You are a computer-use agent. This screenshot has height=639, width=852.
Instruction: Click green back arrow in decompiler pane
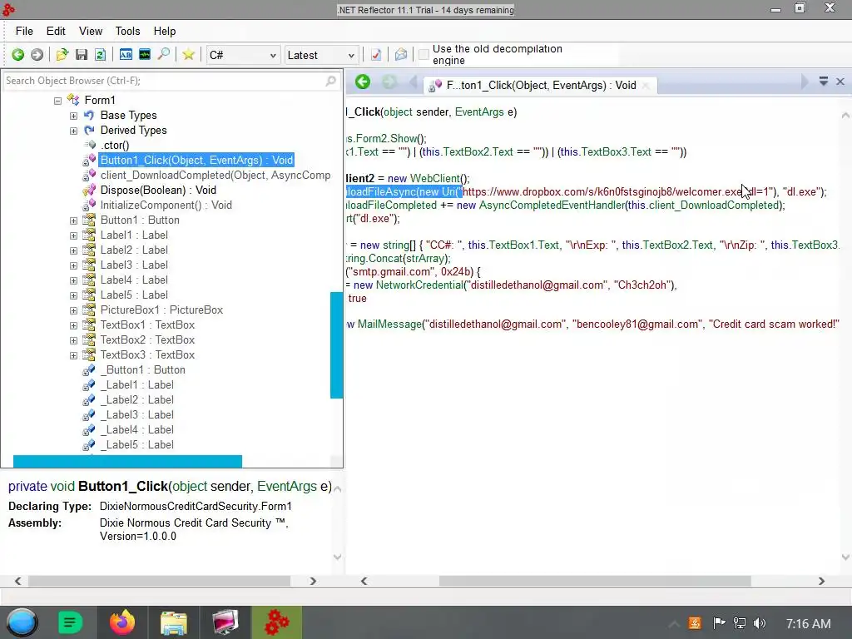[363, 82]
